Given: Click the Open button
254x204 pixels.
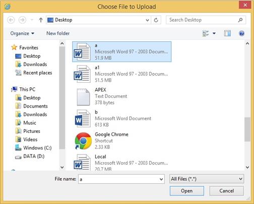Looking at the screenshot, I should tap(187, 191).
